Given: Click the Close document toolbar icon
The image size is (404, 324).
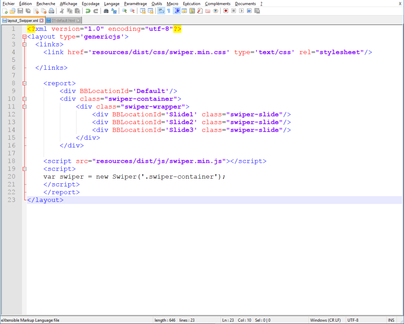Looking at the screenshot, I should (x=36, y=11).
